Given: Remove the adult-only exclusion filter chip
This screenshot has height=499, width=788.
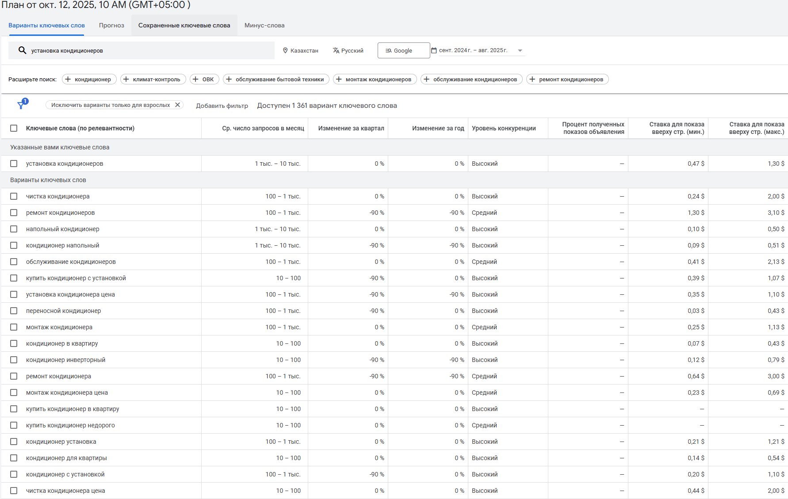Looking at the screenshot, I should tap(177, 105).
